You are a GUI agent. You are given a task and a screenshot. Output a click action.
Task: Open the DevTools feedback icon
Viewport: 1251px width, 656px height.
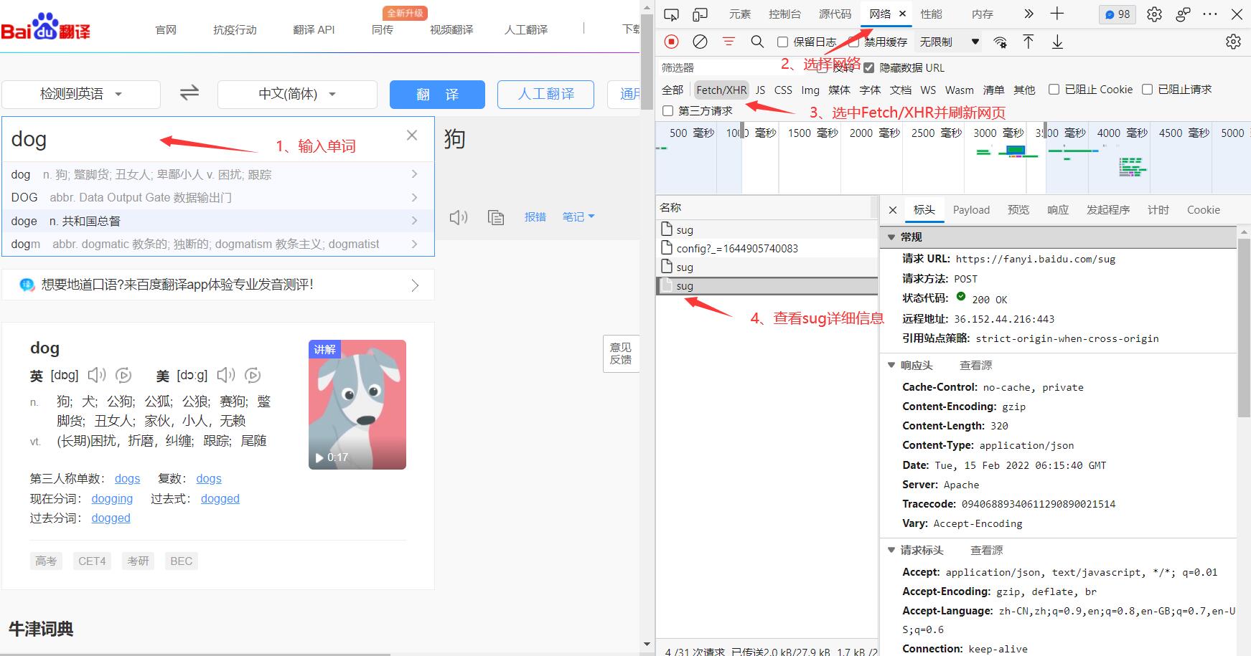pyautogui.click(x=1184, y=14)
